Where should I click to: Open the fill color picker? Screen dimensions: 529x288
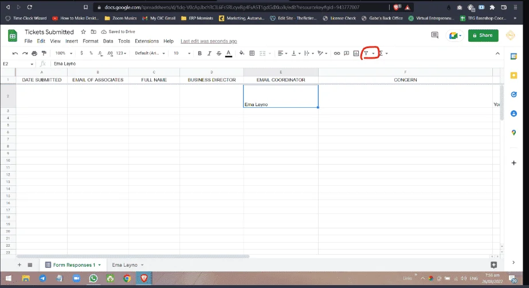241,53
